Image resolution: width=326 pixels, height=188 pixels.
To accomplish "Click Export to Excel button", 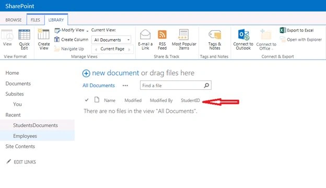I will 297,30.
